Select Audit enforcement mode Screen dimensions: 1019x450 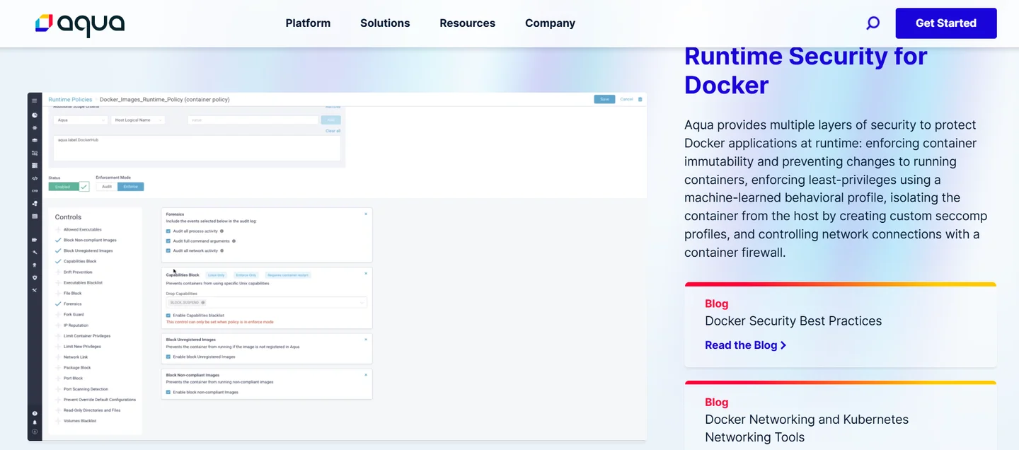tap(107, 187)
